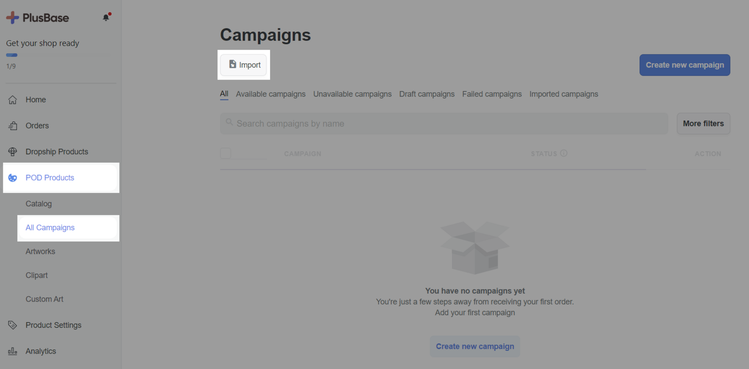Click the Orders sidebar icon
Image resolution: width=749 pixels, height=369 pixels.
click(13, 126)
